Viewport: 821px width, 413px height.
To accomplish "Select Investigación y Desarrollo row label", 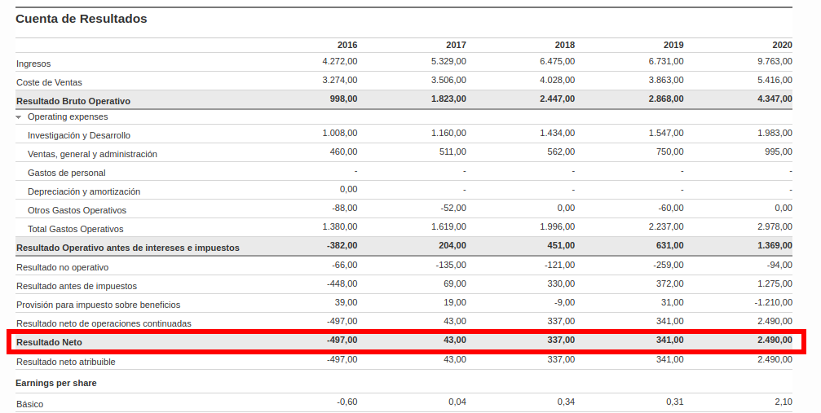I will (79, 135).
